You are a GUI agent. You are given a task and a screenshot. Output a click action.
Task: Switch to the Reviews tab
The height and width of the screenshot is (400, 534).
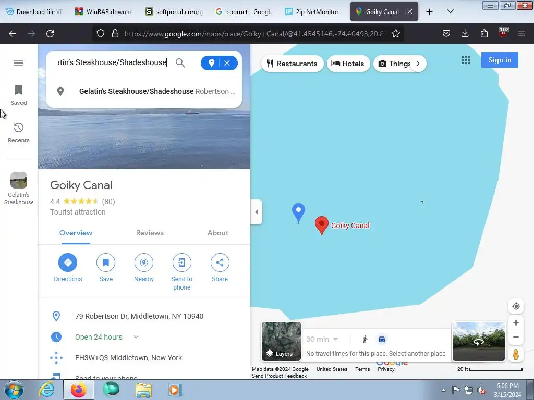tap(150, 233)
